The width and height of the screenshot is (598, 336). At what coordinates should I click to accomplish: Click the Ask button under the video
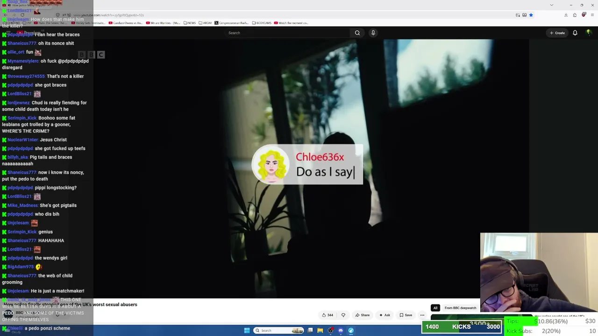[384, 315]
